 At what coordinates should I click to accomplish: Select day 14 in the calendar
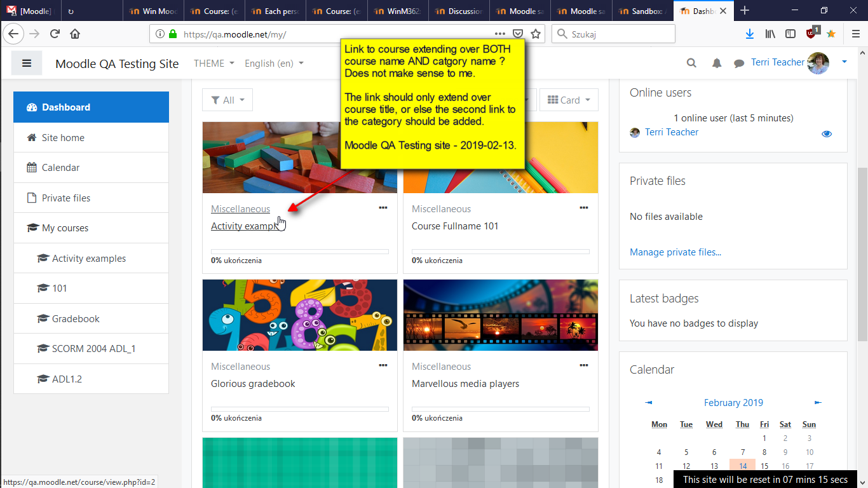742,466
